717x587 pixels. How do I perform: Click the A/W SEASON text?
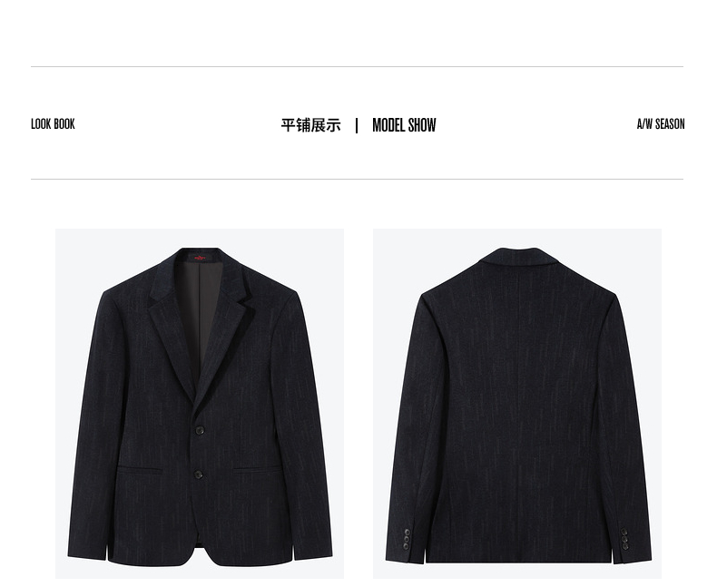click(661, 124)
